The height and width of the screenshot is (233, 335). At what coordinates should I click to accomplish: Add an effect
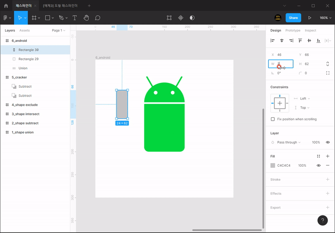point(327,193)
